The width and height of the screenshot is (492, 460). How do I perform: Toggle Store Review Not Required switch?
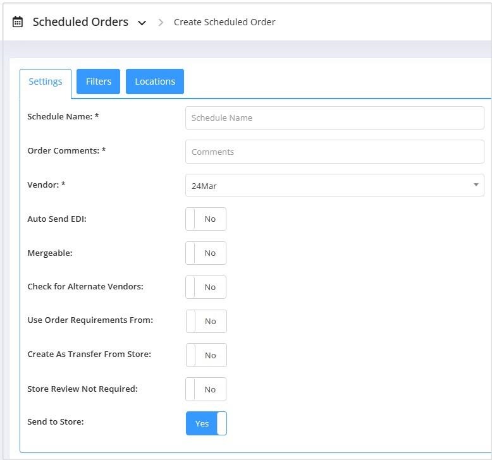(x=206, y=389)
